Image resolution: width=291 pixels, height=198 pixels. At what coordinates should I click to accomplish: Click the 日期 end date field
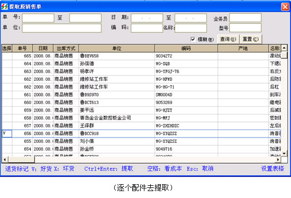191,18
